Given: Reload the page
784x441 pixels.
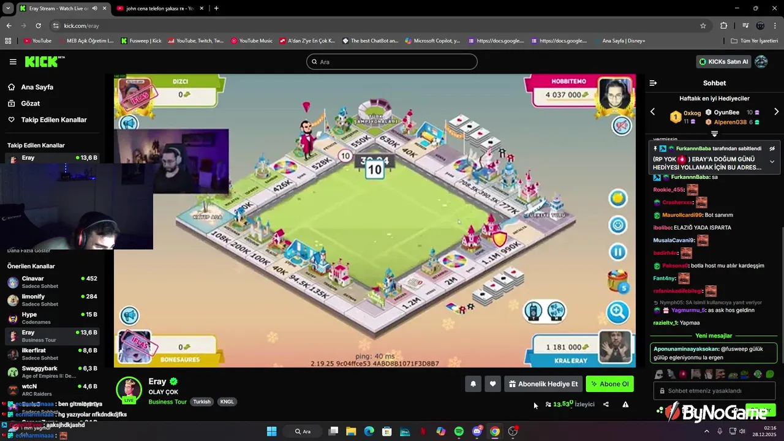Looking at the screenshot, I should (38, 26).
